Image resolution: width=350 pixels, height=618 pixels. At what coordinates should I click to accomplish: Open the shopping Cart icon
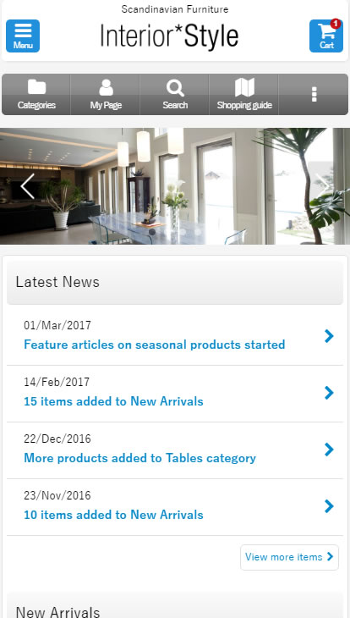coord(326,36)
